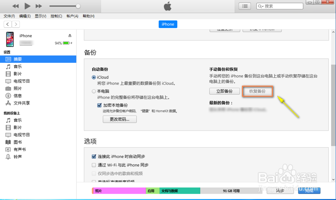This screenshot has height=200, width=336.
Task: Open the 帮助(H) menu
Action: tap(88, 16)
